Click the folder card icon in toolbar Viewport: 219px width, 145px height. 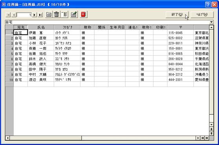[x=49, y=14]
